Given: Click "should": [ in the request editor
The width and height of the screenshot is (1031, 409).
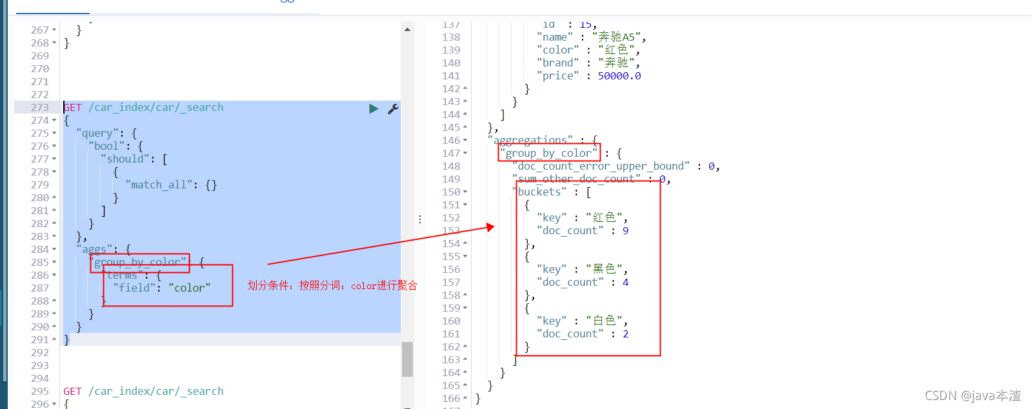Looking at the screenshot, I should point(134,159).
